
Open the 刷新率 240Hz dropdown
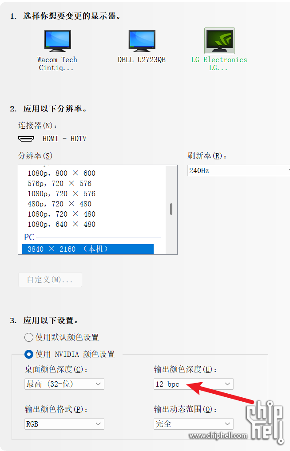pos(238,170)
